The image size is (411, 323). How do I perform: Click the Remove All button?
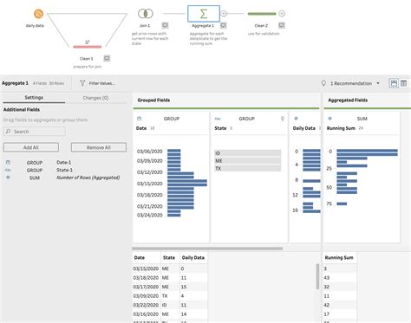point(99,147)
